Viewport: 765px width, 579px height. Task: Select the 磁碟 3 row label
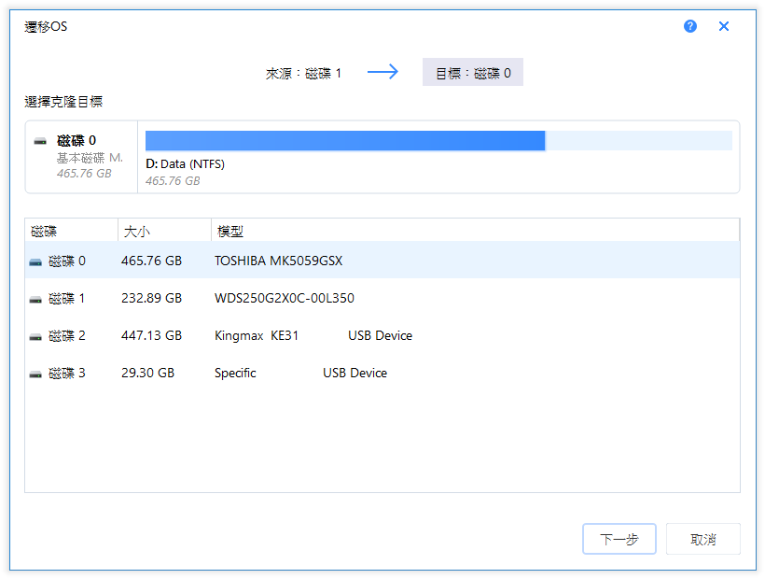tap(67, 373)
